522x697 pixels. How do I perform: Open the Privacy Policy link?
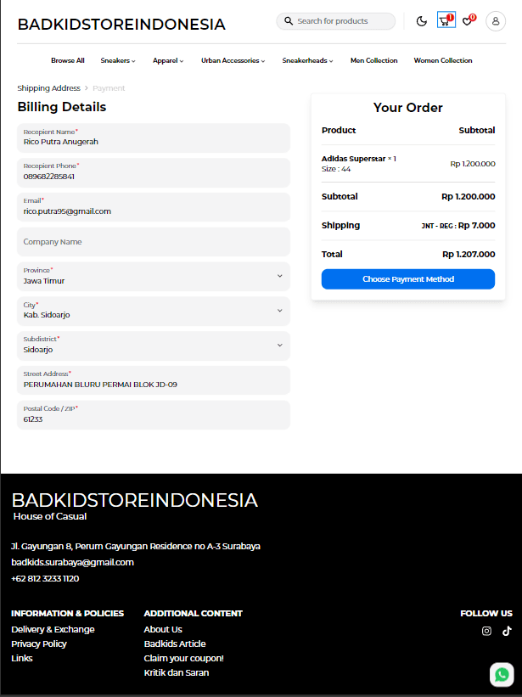39,644
